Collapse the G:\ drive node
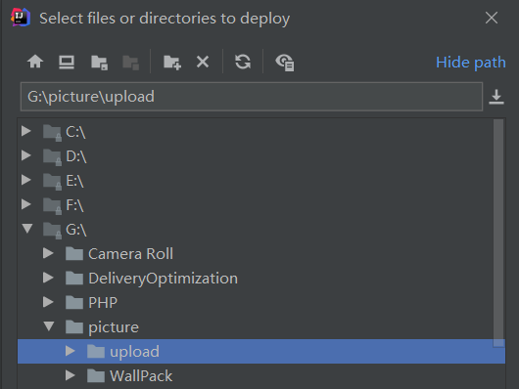The image size is (519, 389). click(27, 229)
